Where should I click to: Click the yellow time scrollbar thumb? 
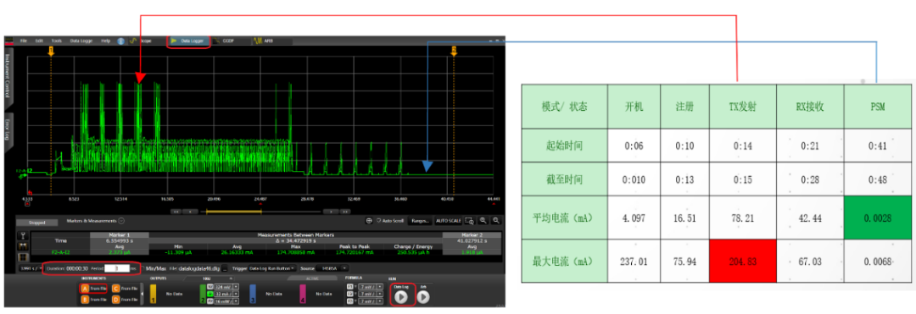pos(234,212)
